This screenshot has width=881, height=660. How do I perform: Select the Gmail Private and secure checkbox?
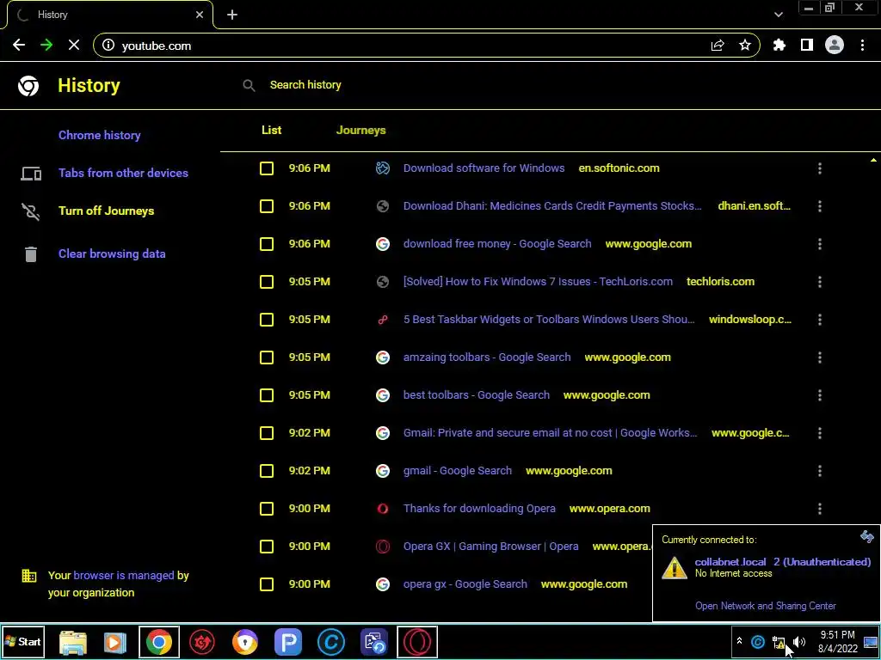[x=267, y=433]
